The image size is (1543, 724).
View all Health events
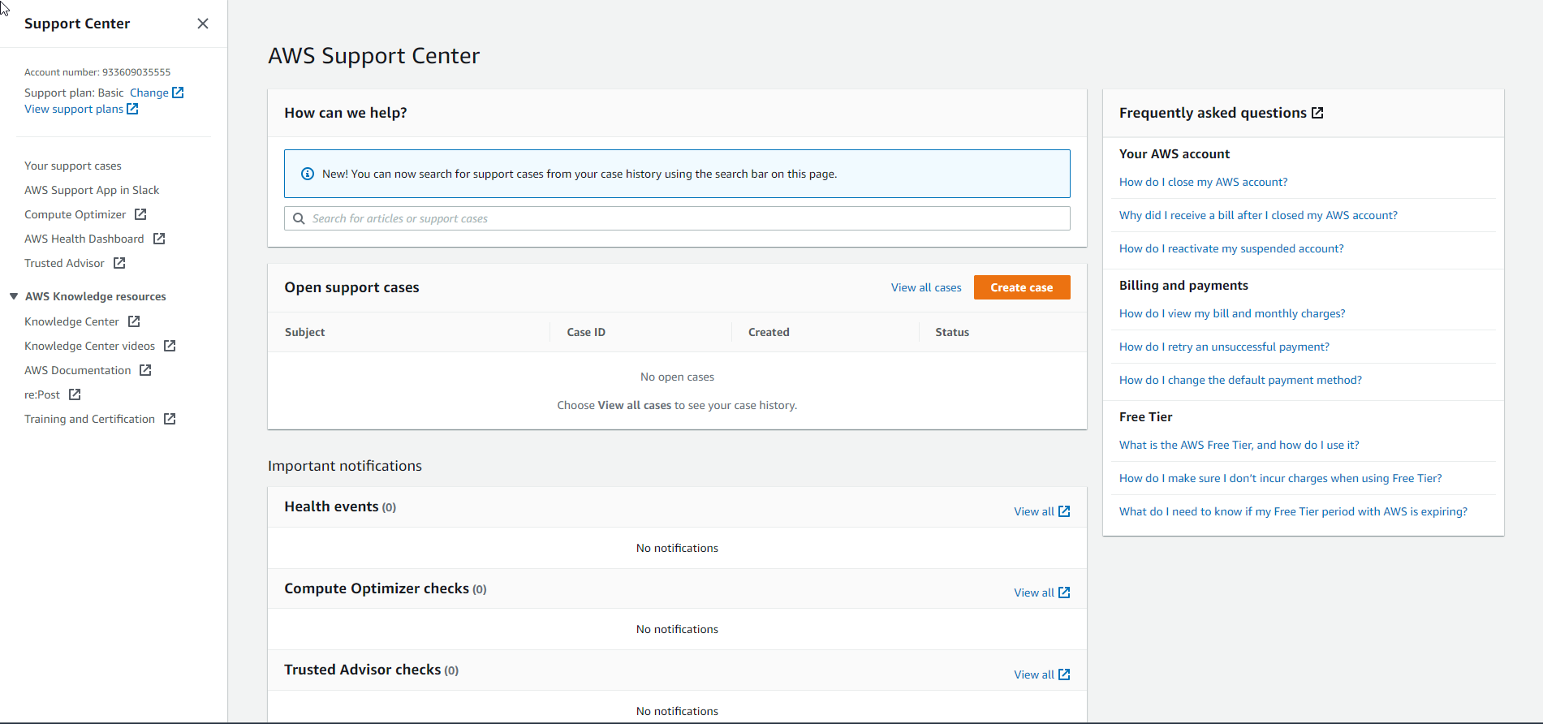pyautogui.click(x=1034, y=511)
